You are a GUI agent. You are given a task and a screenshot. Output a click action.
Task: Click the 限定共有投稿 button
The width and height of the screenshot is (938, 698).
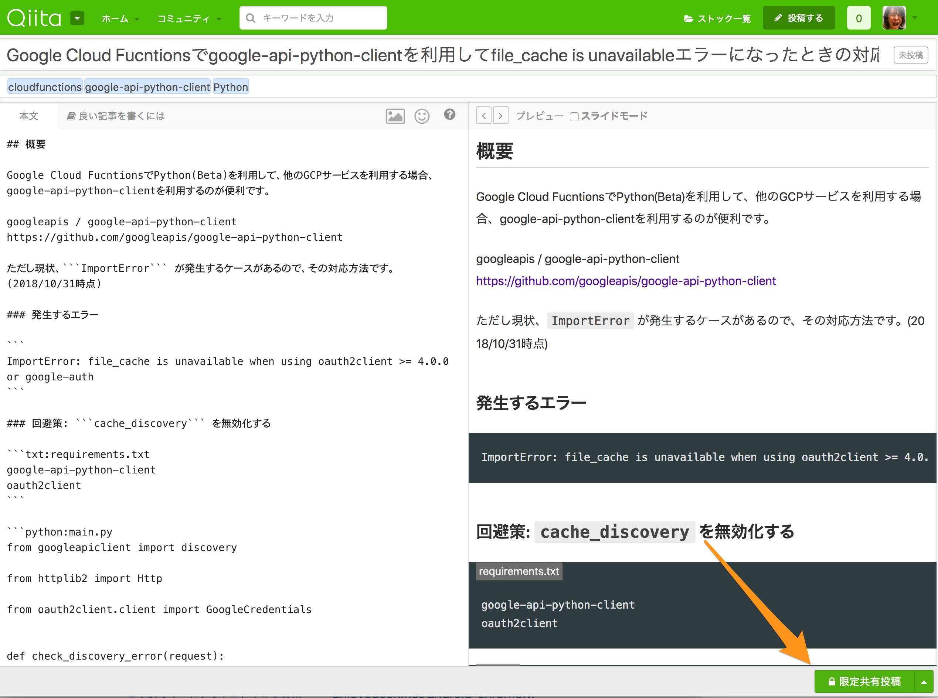point(864,681)
